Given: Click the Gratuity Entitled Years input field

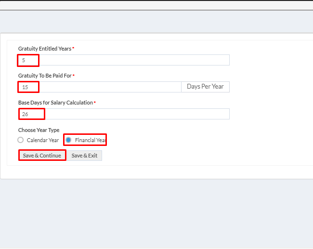Looking at the screenshot, I should [124, 60].
